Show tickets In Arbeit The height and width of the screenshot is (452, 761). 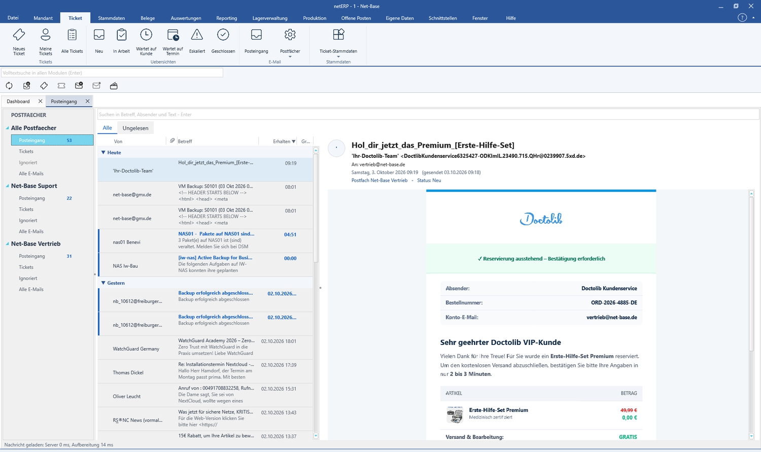121,42
